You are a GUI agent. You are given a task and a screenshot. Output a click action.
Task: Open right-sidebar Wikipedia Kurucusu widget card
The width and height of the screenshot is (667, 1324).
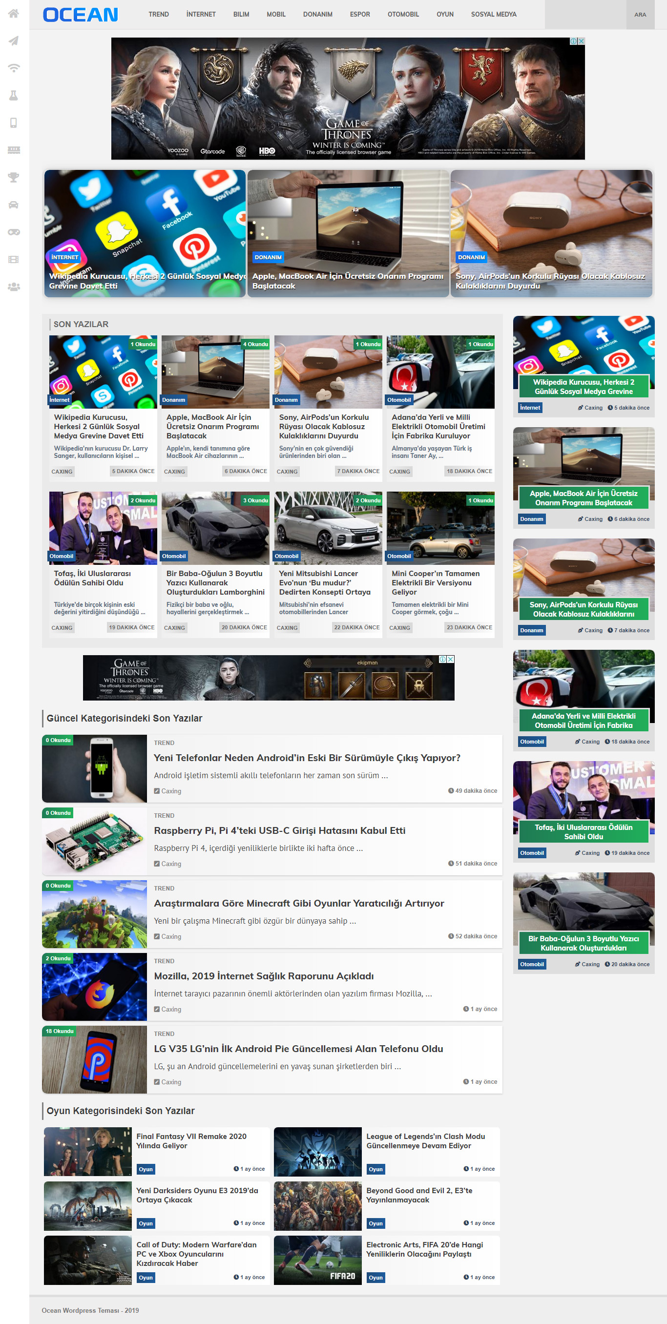click(x=584, y=366)
